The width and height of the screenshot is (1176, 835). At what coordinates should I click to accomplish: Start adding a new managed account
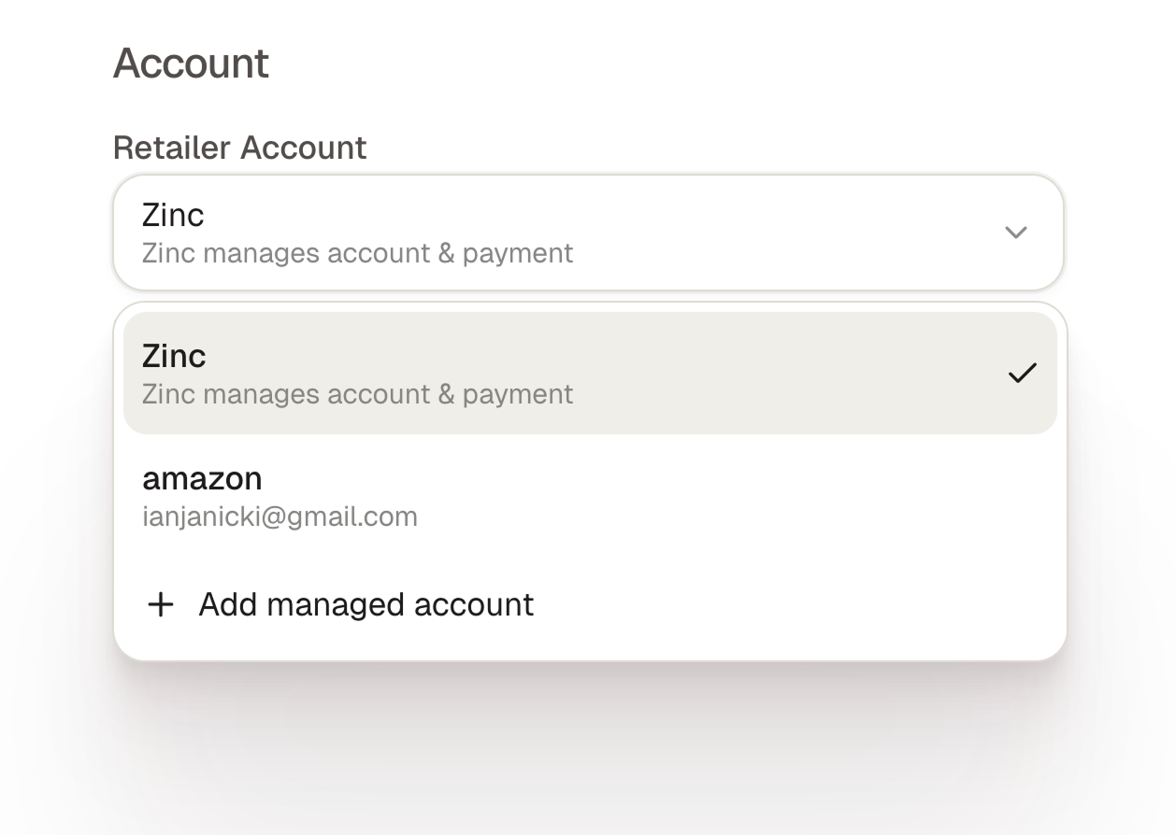pyautogui.click(x=365, y=604)
